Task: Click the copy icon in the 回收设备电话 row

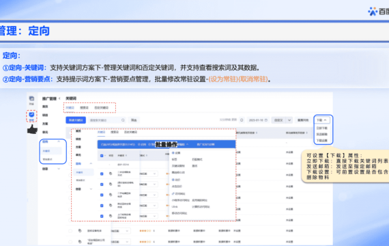Action: click(x=80, y=231)
